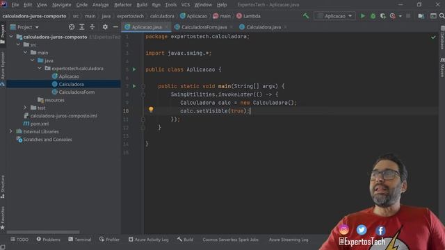Viewport: 445px width, 250px height.
Task: Open the Refactor menu
Action: coord(122,5)
